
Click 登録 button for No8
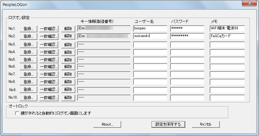28,82
